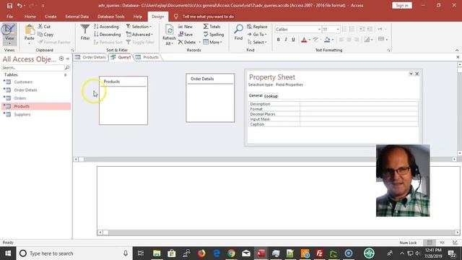Viewport: 462px width, 260px height.
Task: Open the Database Tools tab
Action: tap(110, 17)
